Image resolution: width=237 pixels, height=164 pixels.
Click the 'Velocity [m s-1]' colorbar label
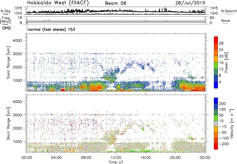[232, 123]
